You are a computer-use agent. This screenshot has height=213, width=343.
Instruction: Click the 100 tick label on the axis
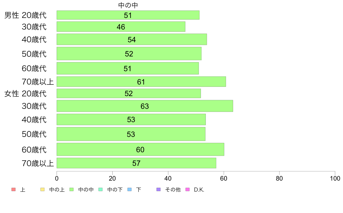(335, 179)
